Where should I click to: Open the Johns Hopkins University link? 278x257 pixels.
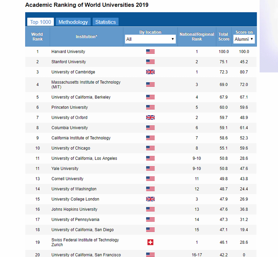coord(74,209)
